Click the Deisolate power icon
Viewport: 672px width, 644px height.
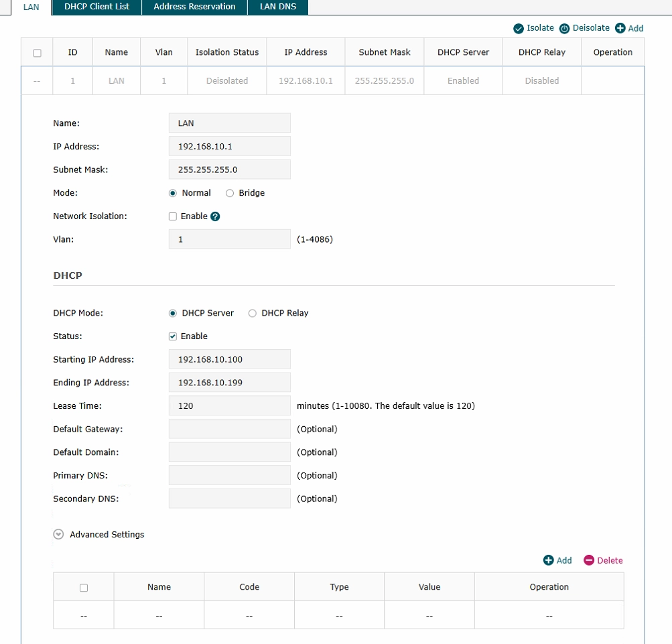click(564, 28)
